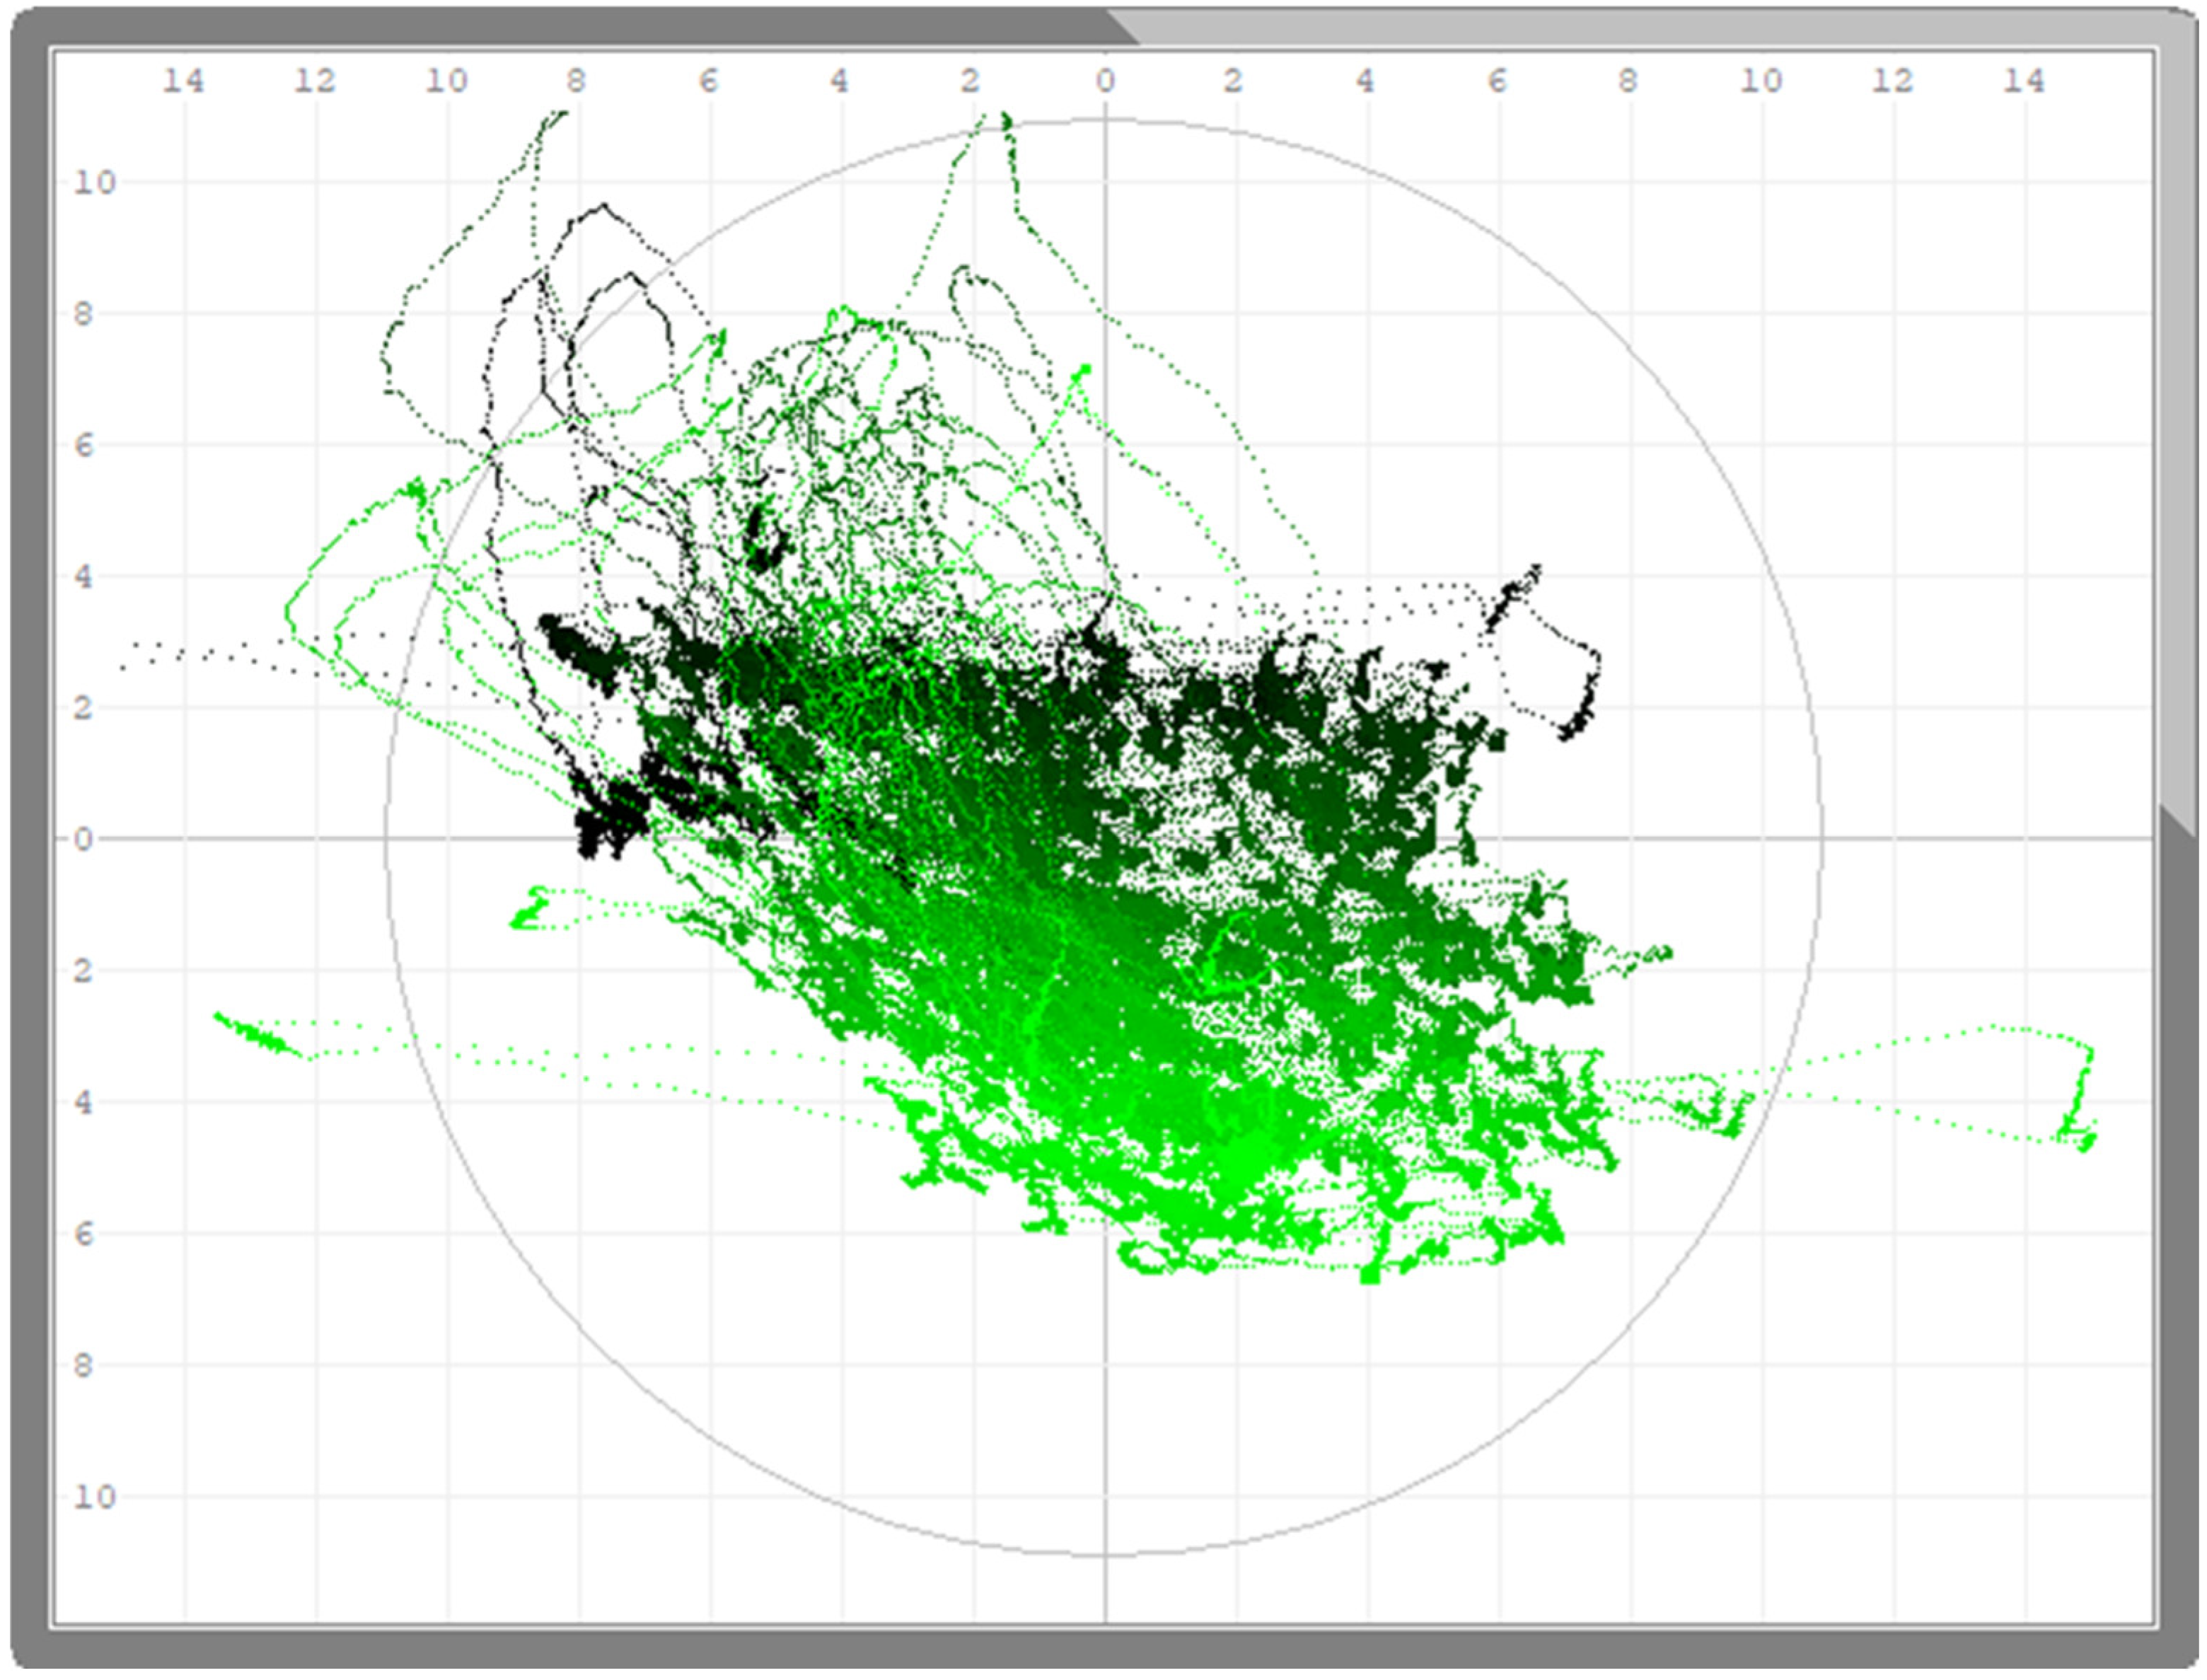Click the 10 label left of top zero
This screenshot has width=2207, height=1680.
[446, 81]
